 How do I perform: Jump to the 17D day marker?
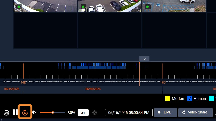pos(163,82)
